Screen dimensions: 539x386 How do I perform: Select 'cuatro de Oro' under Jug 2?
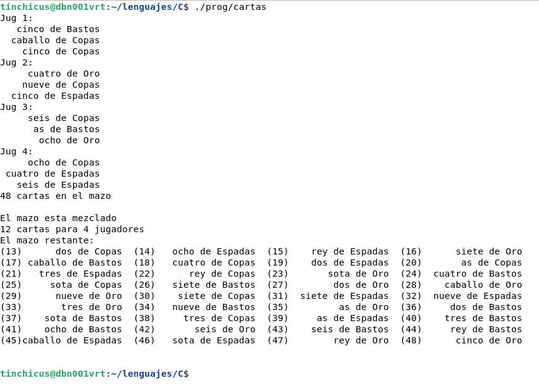tap(64, 73)
